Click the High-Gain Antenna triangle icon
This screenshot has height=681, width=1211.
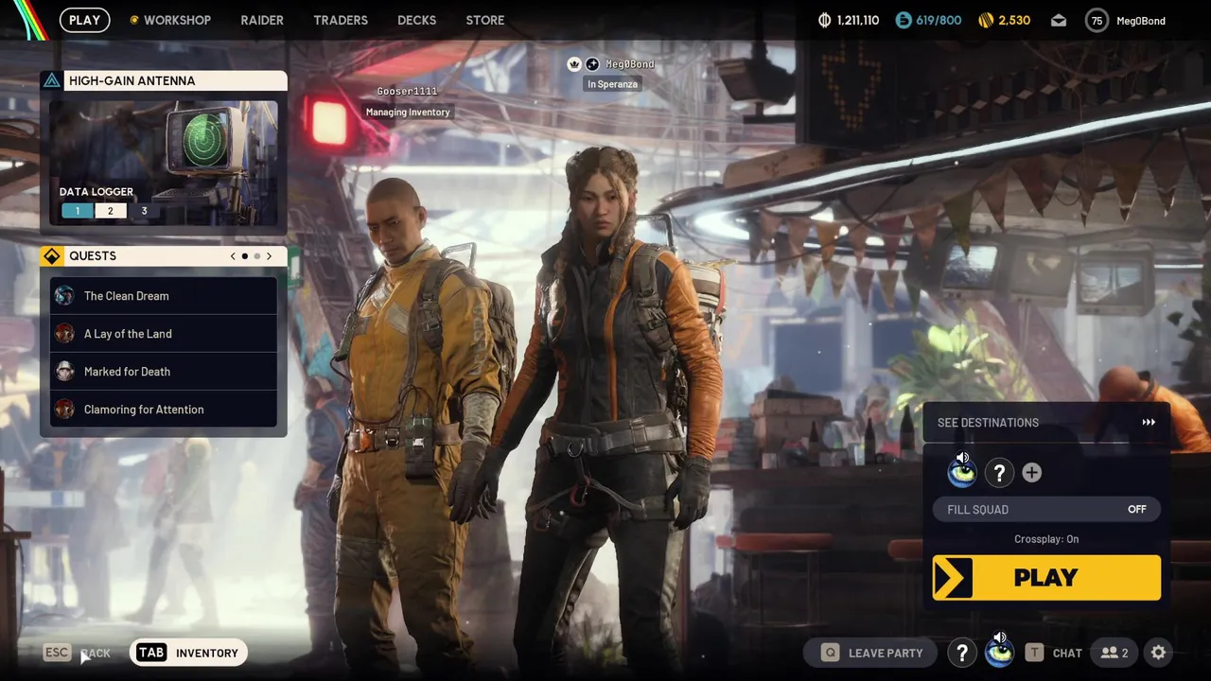coord(51,80)
